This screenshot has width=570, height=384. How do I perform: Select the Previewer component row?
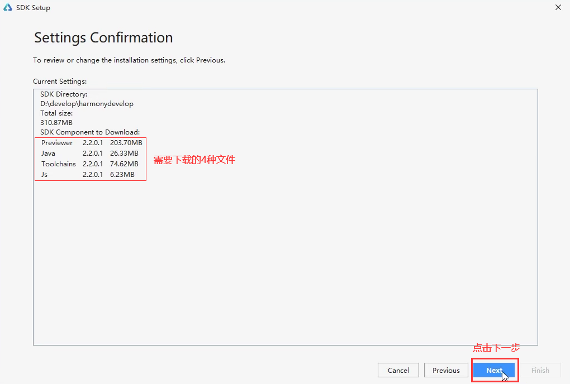92,143
